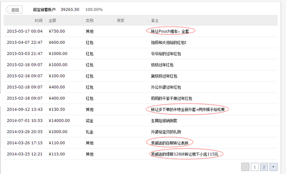Select the note 生育险报销到款
286x174 pixels.
[x=164, y=121]
